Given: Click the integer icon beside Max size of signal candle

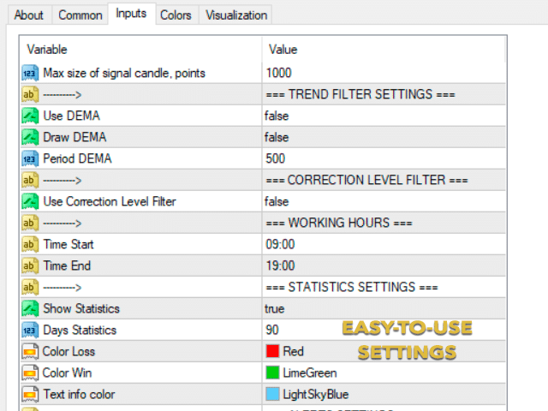Looking at the screenshot, I should [x=30, y=73].
